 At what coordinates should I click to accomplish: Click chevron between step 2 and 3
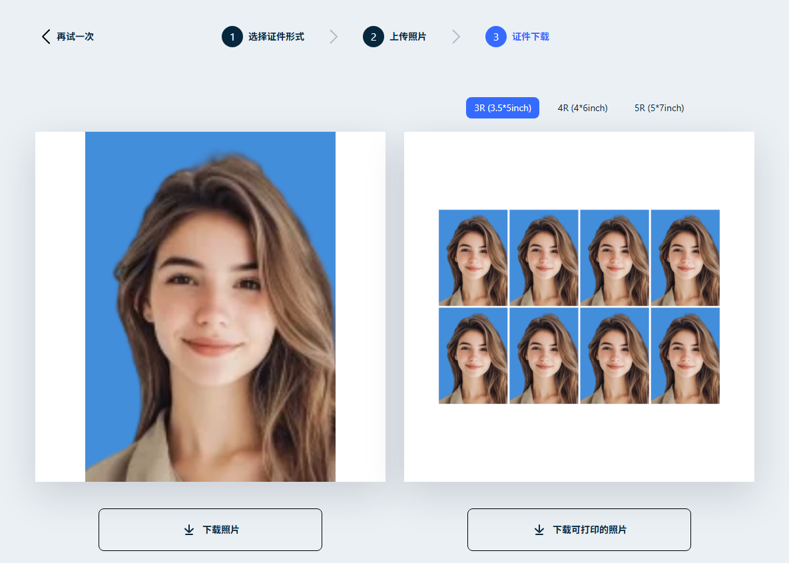point(456,37)
